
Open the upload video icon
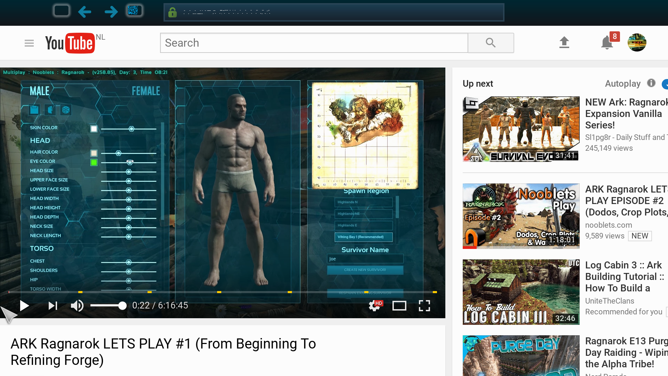pyautogui.click(x=564, y=42)
